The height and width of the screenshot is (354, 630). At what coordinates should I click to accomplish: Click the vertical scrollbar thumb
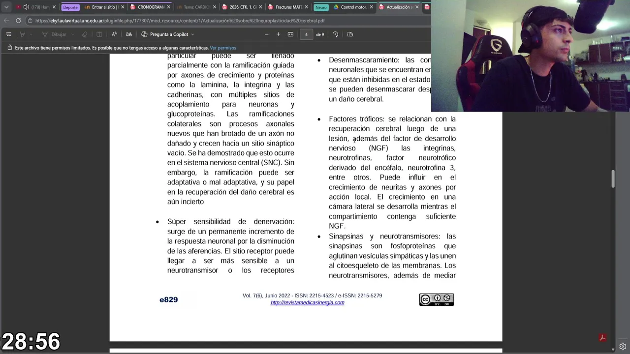613,178
